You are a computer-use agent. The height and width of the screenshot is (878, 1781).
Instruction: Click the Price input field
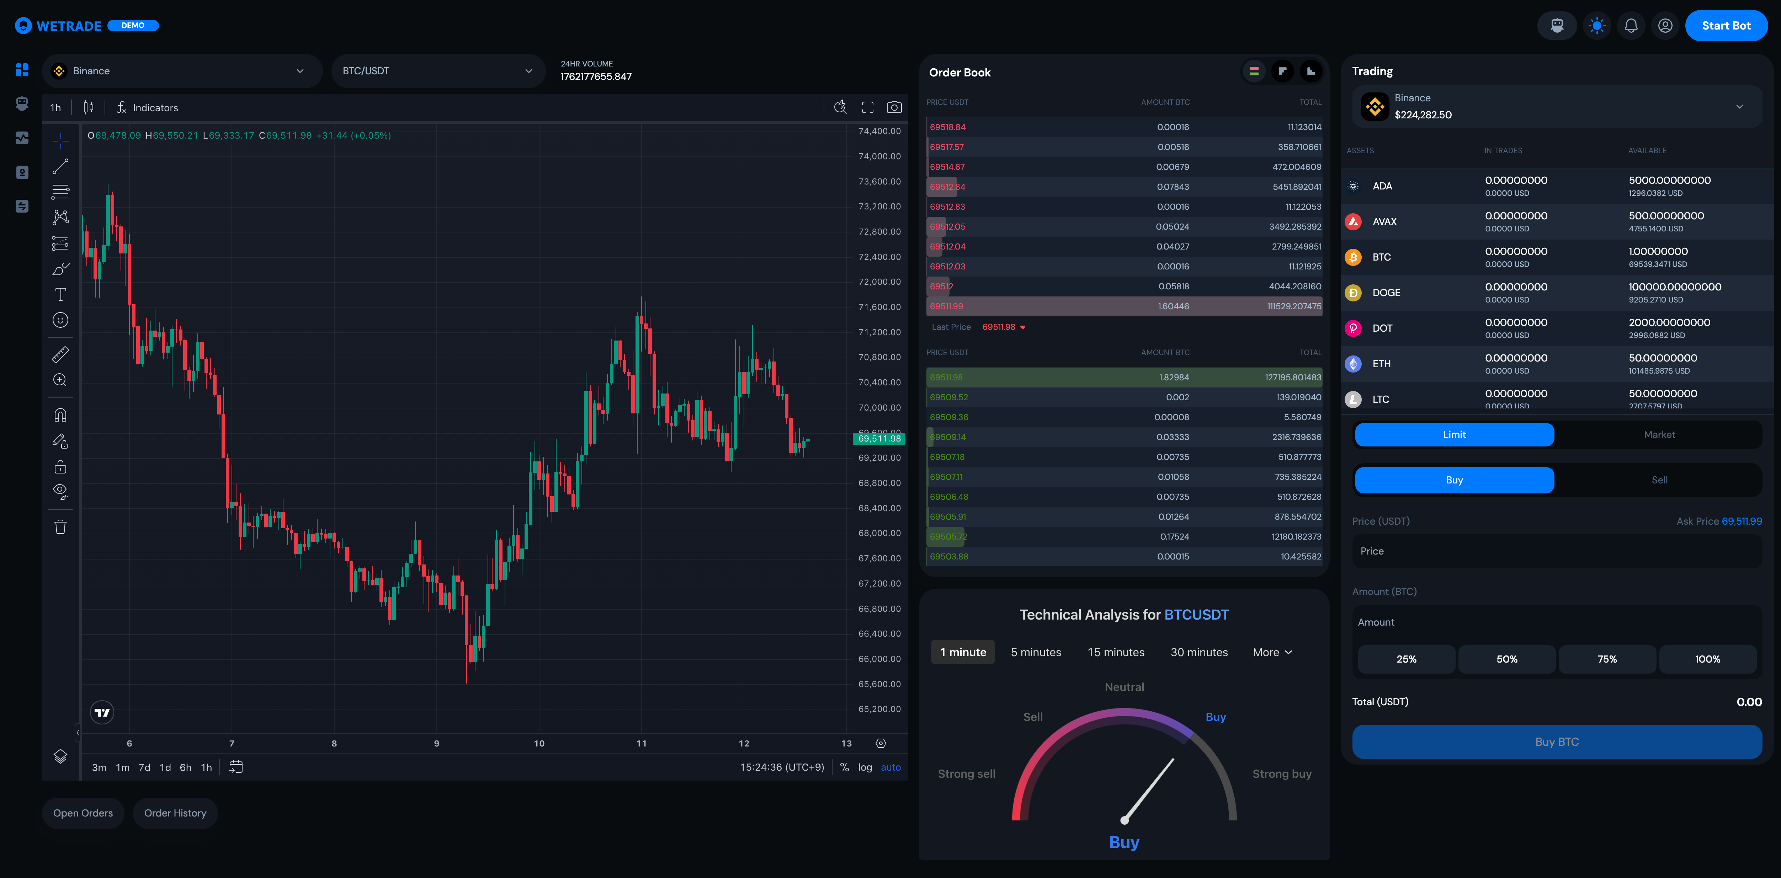click(1556, 551)
